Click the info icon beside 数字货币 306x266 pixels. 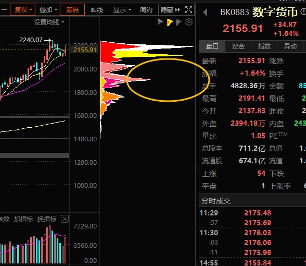click(x=303, y=11)
